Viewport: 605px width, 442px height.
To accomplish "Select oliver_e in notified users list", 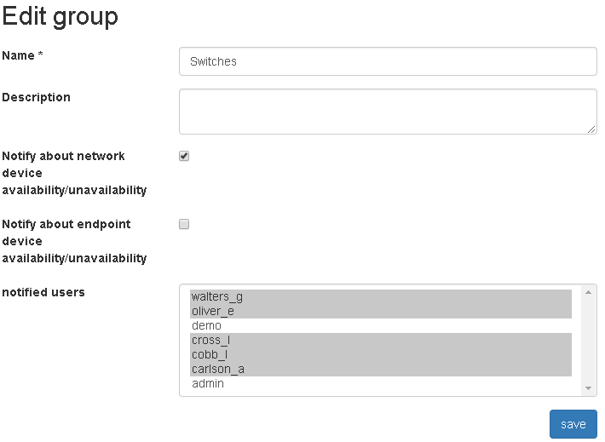I will (380, 311).
